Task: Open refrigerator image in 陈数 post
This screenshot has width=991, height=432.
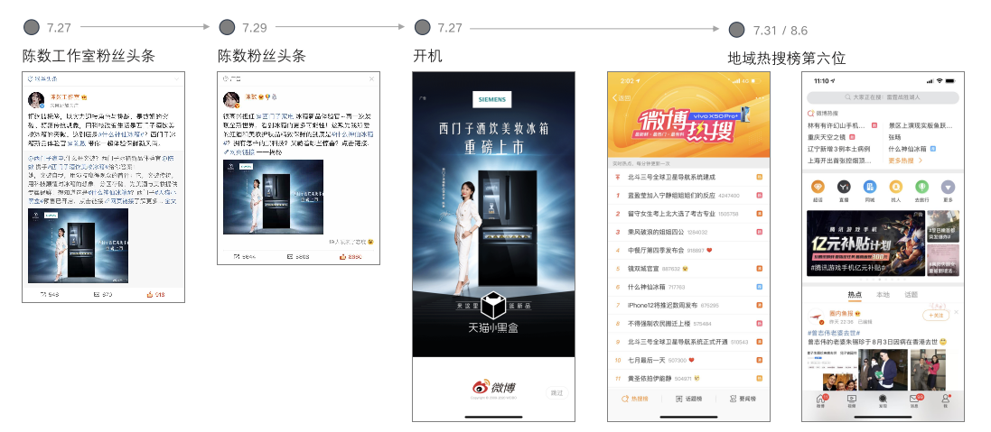Action: 273,197
